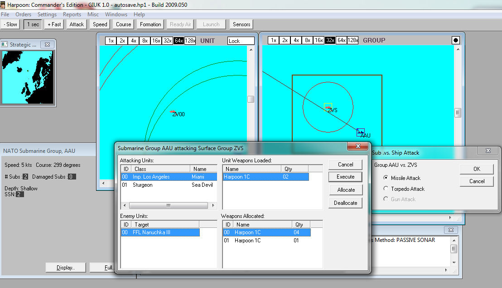Click Cancel in the attack allocation dialog
This screenshot has width=502, height=288.
[345, 165]
